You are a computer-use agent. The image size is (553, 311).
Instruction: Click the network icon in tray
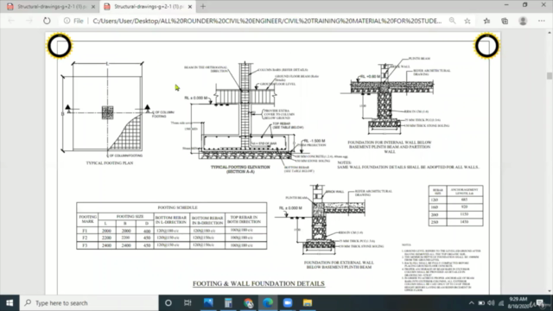pos(501,303)
